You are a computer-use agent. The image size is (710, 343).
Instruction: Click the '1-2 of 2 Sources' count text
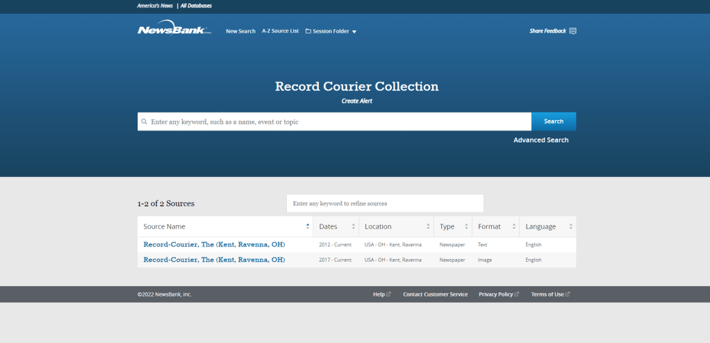pyautogui.click(x=166, y=203)
